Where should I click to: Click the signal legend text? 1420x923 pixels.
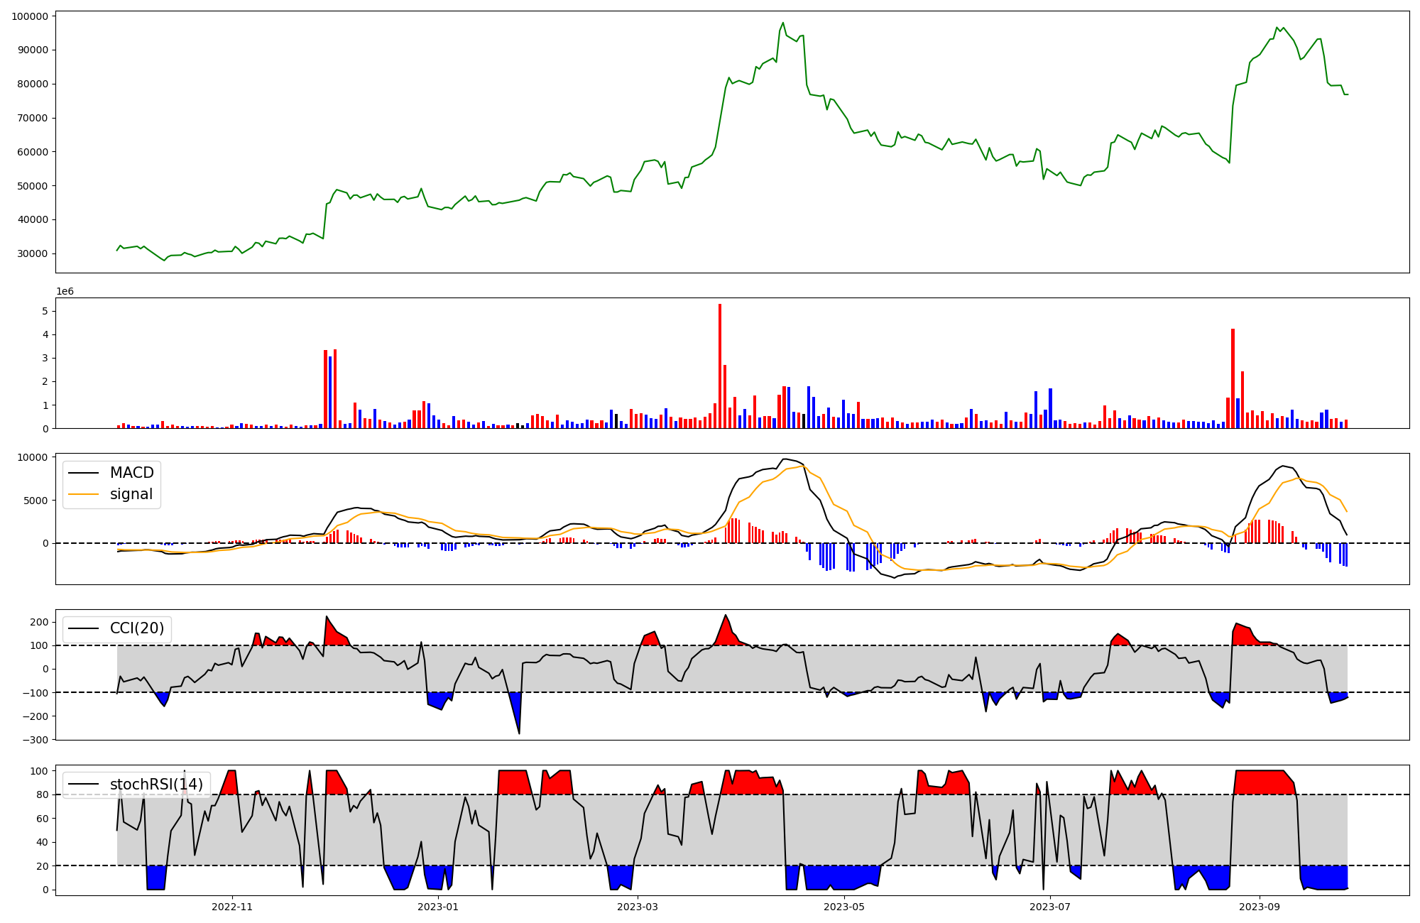[x=131, y=494]
